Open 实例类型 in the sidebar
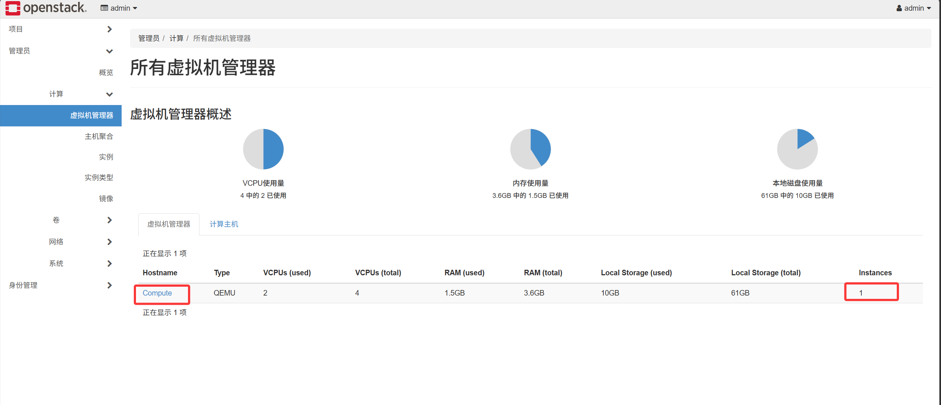The height and width of the screenshot is (405, 941). coord(99,178)
